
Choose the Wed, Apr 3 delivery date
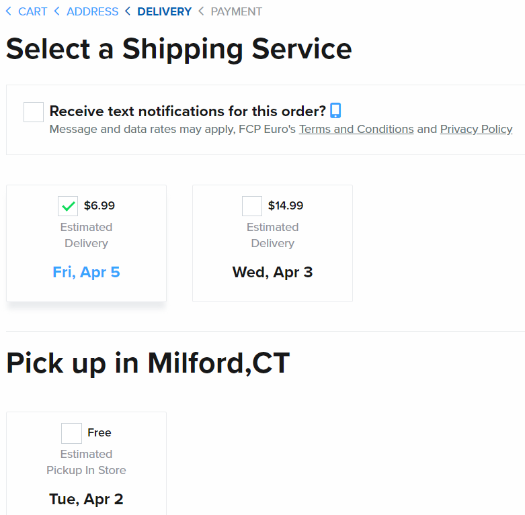coord(272,272)
